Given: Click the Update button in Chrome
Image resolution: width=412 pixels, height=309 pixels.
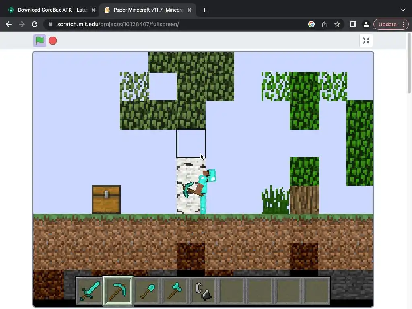Looking at the screenshot, I should point(387,24).
